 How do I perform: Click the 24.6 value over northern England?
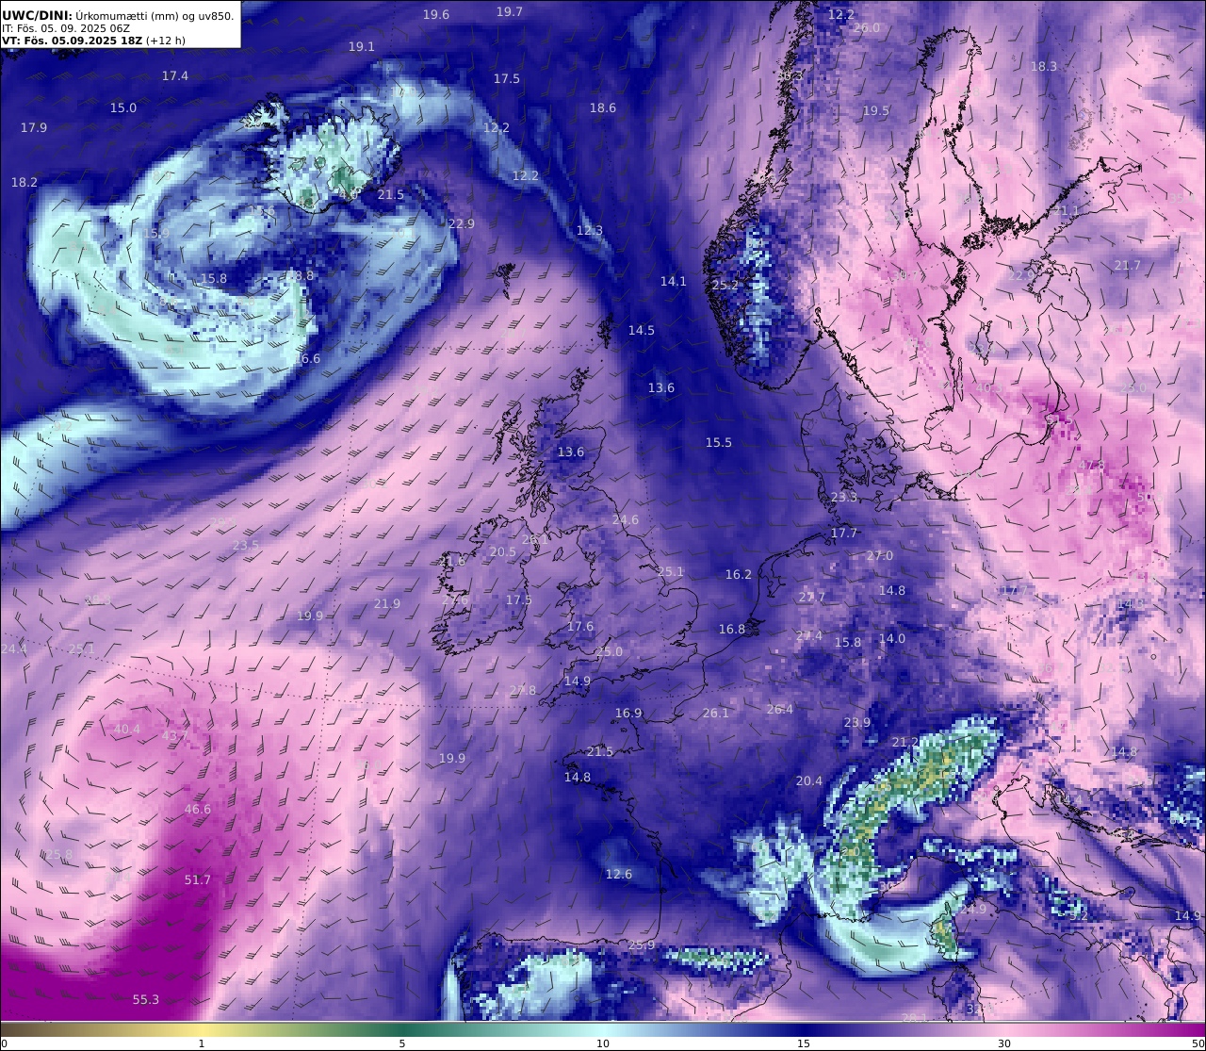[625, 520]
